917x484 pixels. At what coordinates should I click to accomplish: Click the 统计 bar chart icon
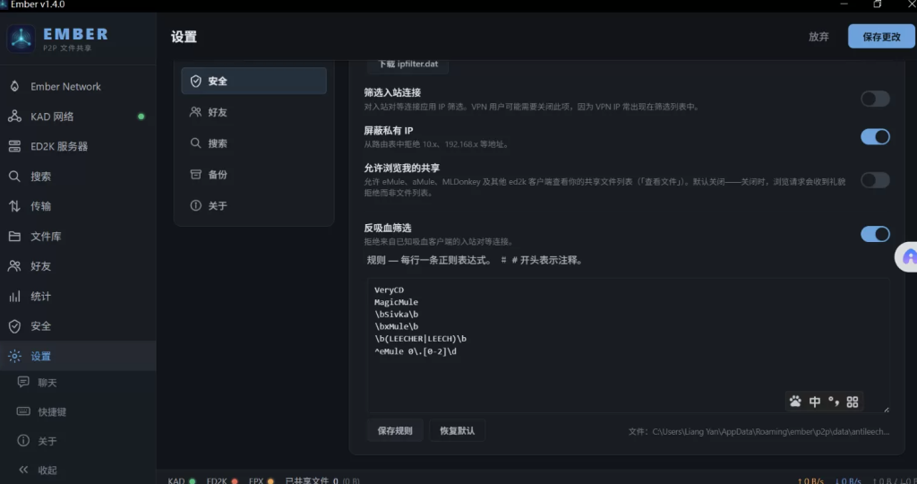14,296
